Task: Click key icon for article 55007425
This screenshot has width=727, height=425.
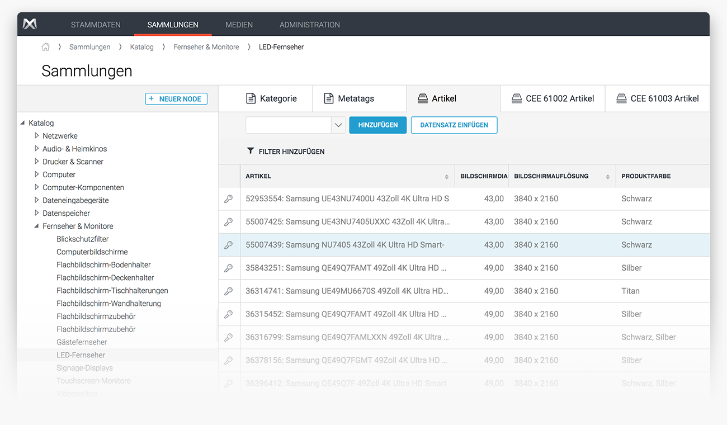Action: 228,222
